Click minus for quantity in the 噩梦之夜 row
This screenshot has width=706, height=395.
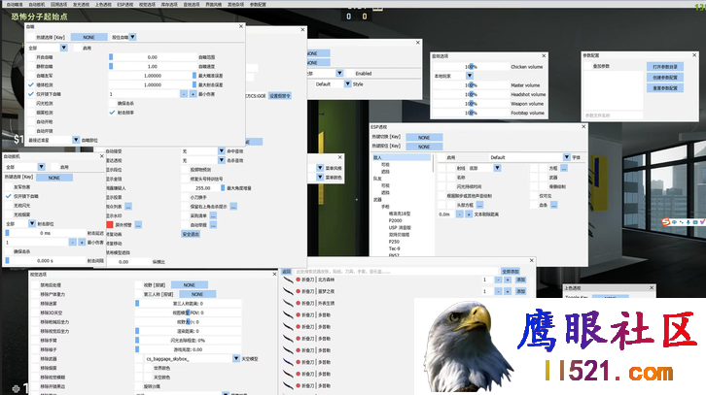point(499,291)
